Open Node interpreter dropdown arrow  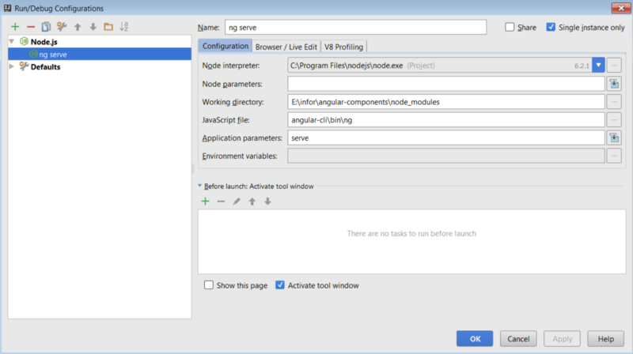click(598, 66)
